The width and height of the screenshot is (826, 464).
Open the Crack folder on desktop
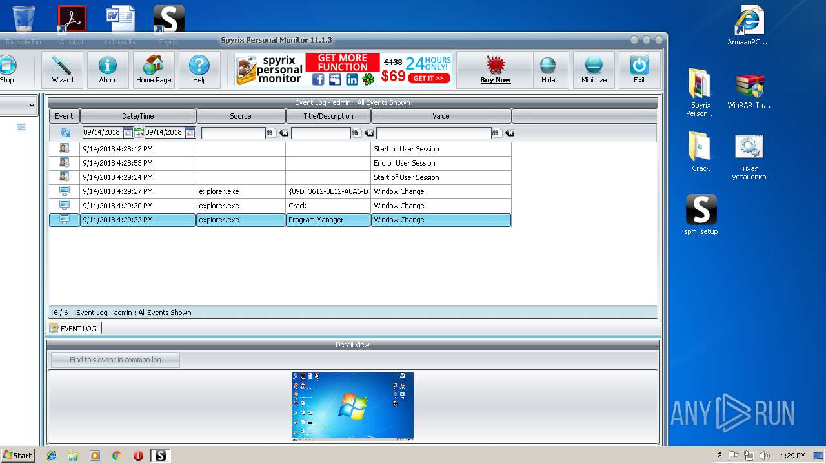pyautogui.click(x=701, y=152)
